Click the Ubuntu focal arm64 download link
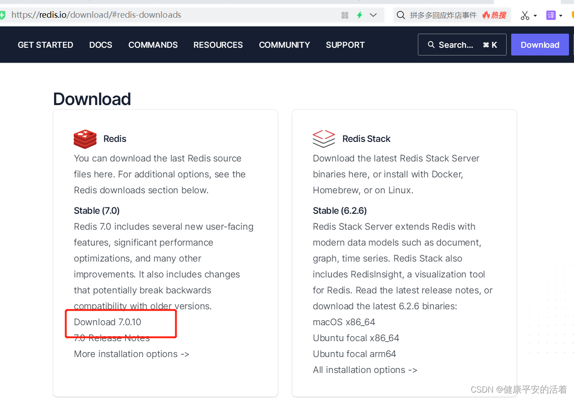Image resolution: width=574 pixels, height=398 pixels. (x=354, y=353)
